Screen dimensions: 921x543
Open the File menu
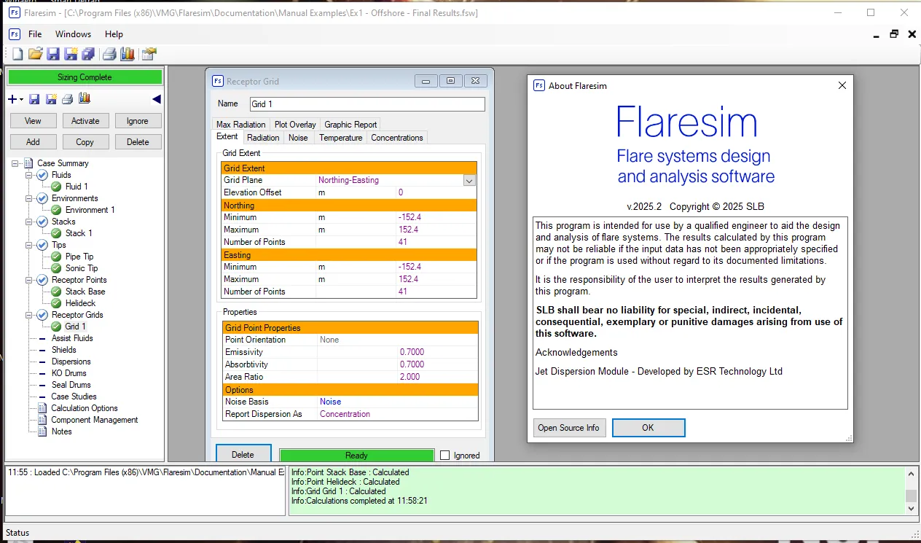click(35, 34)
